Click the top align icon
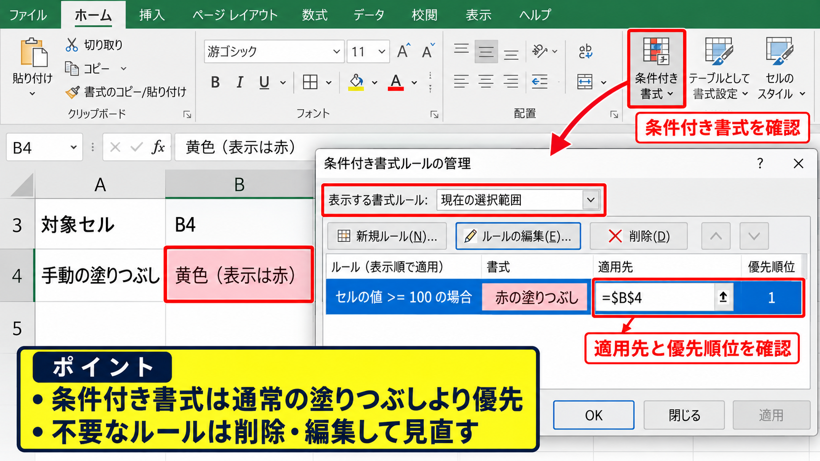 [x=461, y=49]
